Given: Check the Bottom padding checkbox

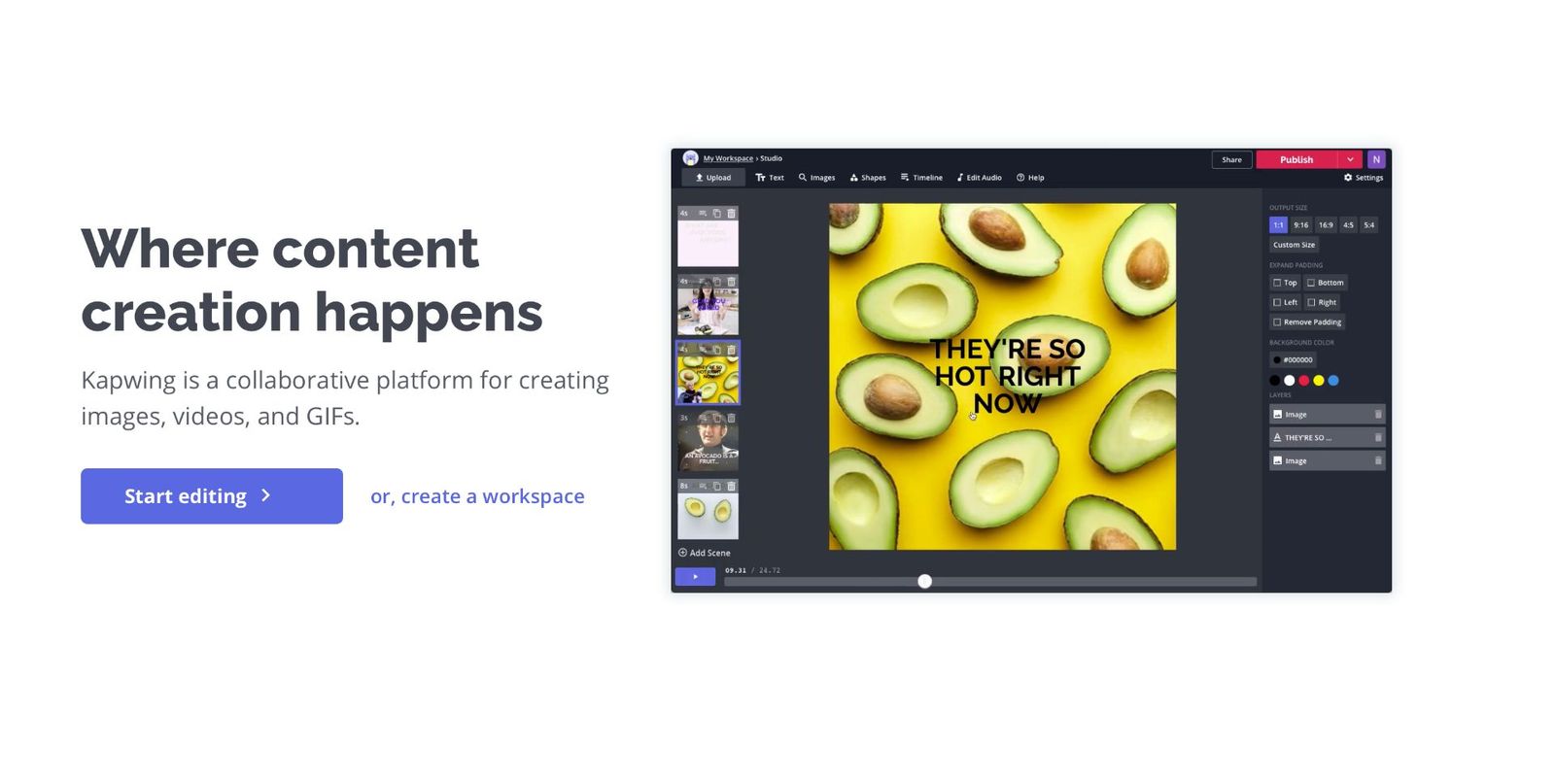Looking at the screenshot, I should (1311, 283).
